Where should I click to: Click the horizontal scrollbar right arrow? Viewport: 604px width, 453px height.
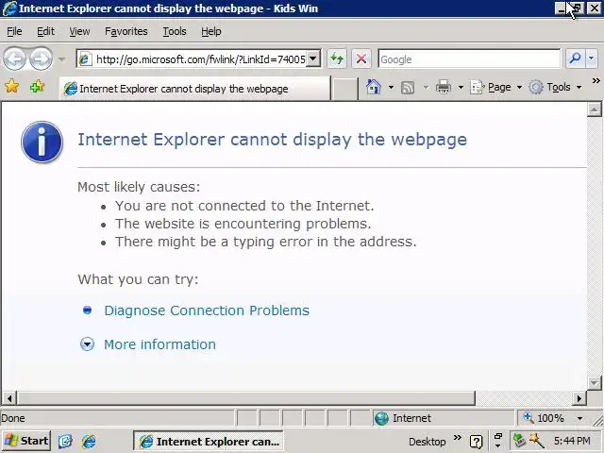[x=579, y=398]
